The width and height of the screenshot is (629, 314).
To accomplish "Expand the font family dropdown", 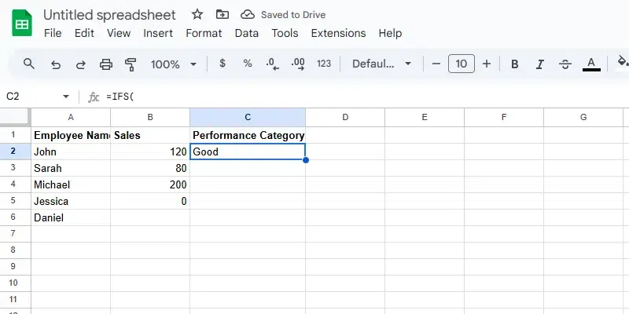I will point(382,64).
